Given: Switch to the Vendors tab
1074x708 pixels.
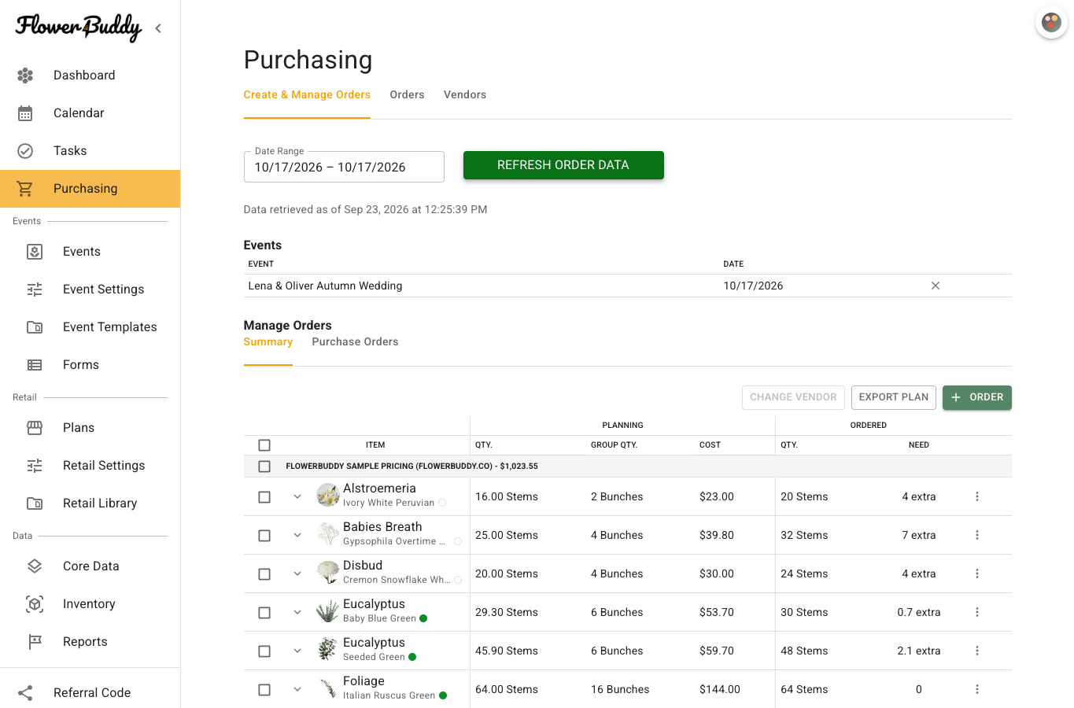Looking at the screenshot, I should tap(465, 94).
